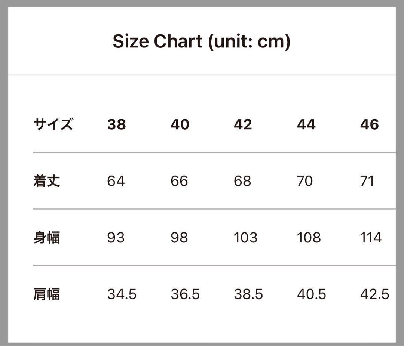Click the 身幅 value 114 cell
The width and height of the screenshot is (404, 346).
click(371, 238)
